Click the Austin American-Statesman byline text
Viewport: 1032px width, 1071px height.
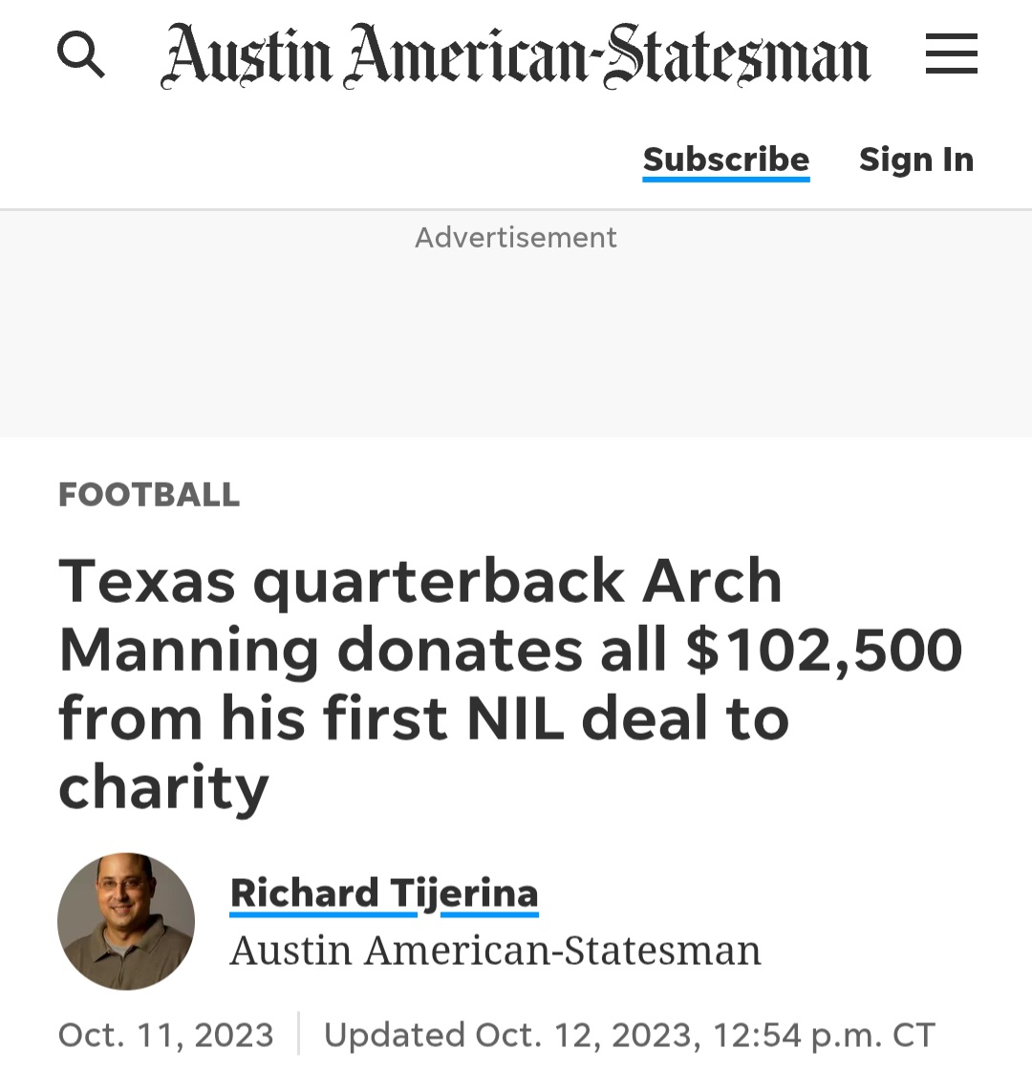495,951
